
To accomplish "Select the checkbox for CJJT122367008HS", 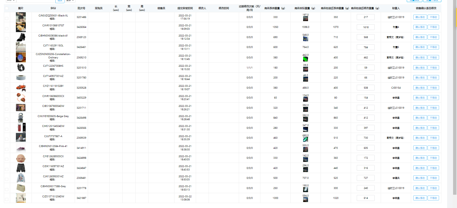I will click(7, 69).
